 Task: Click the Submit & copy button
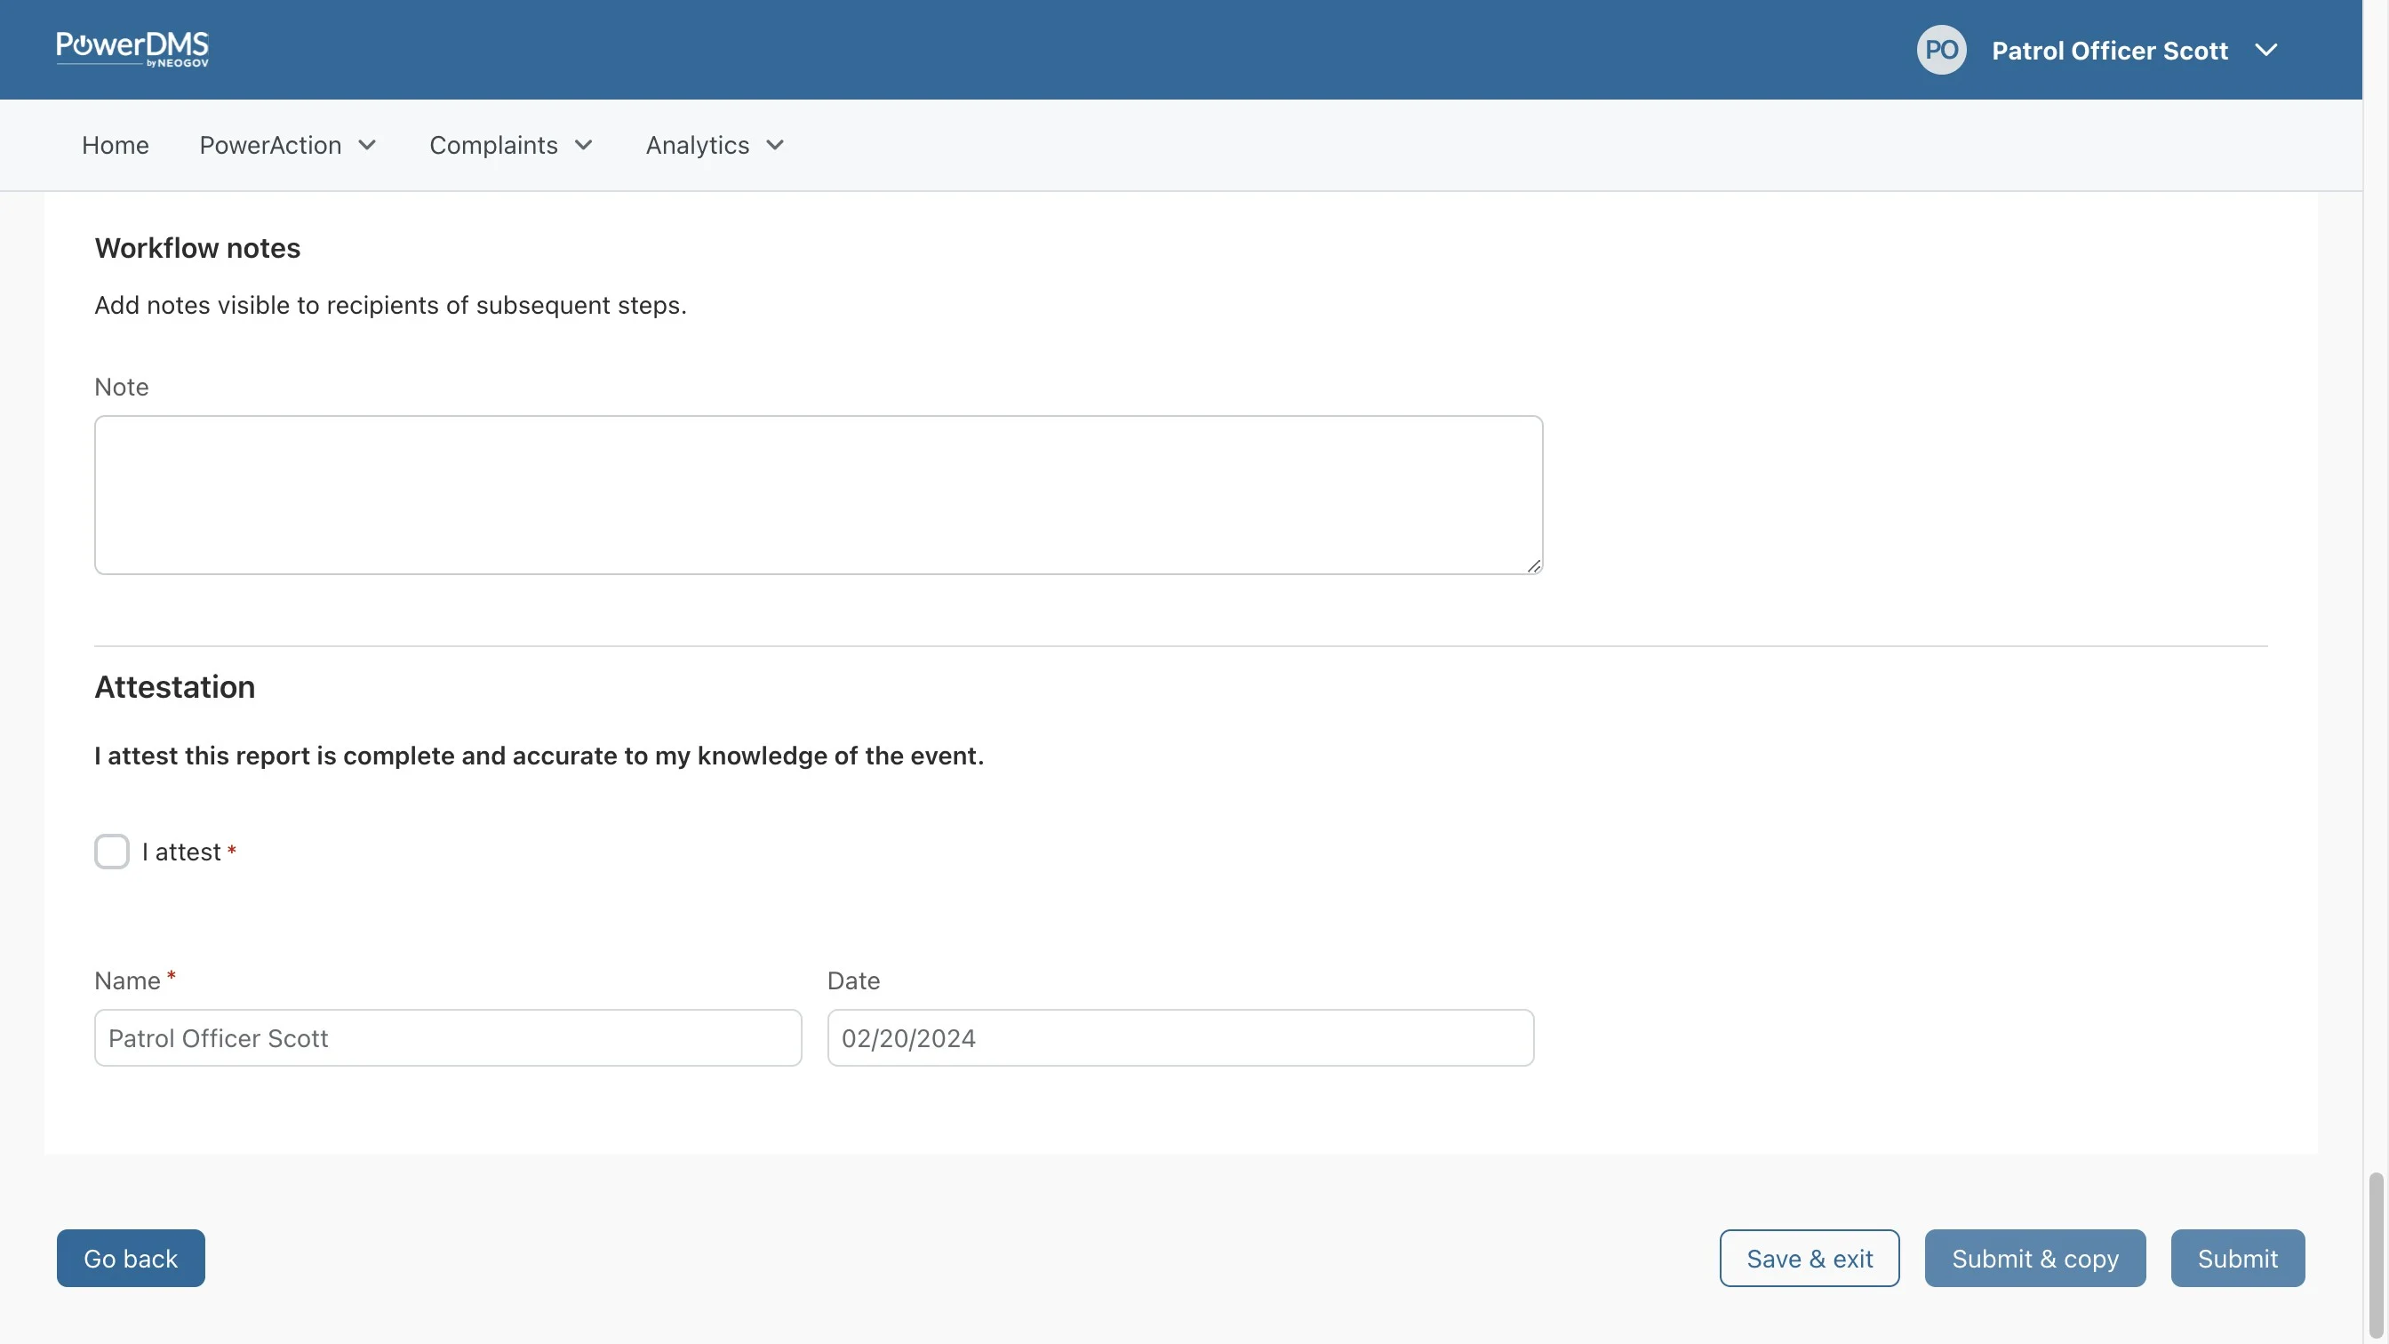point(2033,1258)
